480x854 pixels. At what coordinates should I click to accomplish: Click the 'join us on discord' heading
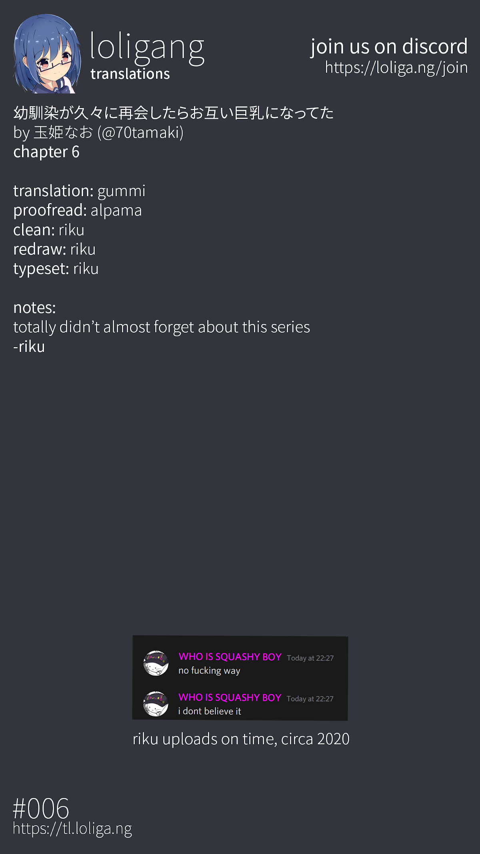pyautogui.click(x=389, y=46)
